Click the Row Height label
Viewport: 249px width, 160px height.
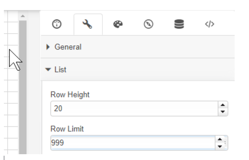pyautogui.click(x=70, y=95)
